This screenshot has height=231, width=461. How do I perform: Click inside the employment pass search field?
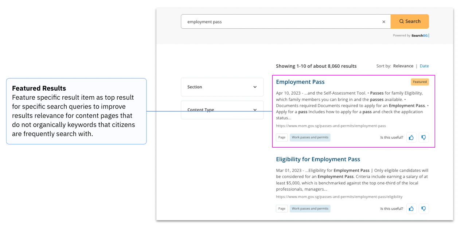[255, 21]
